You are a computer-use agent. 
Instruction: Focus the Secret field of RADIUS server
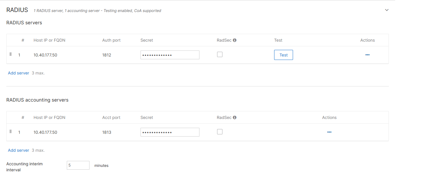pyautogui.click(x=170, y=55)
